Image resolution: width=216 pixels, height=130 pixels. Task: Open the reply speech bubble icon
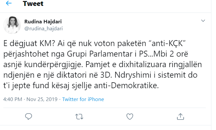point(28,117)
